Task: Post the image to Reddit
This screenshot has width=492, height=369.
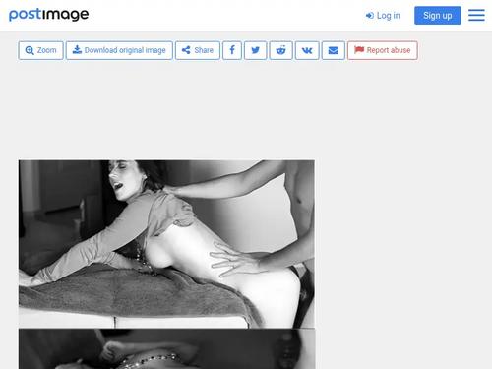Action: pyautogui.click(x=280, y=50)
